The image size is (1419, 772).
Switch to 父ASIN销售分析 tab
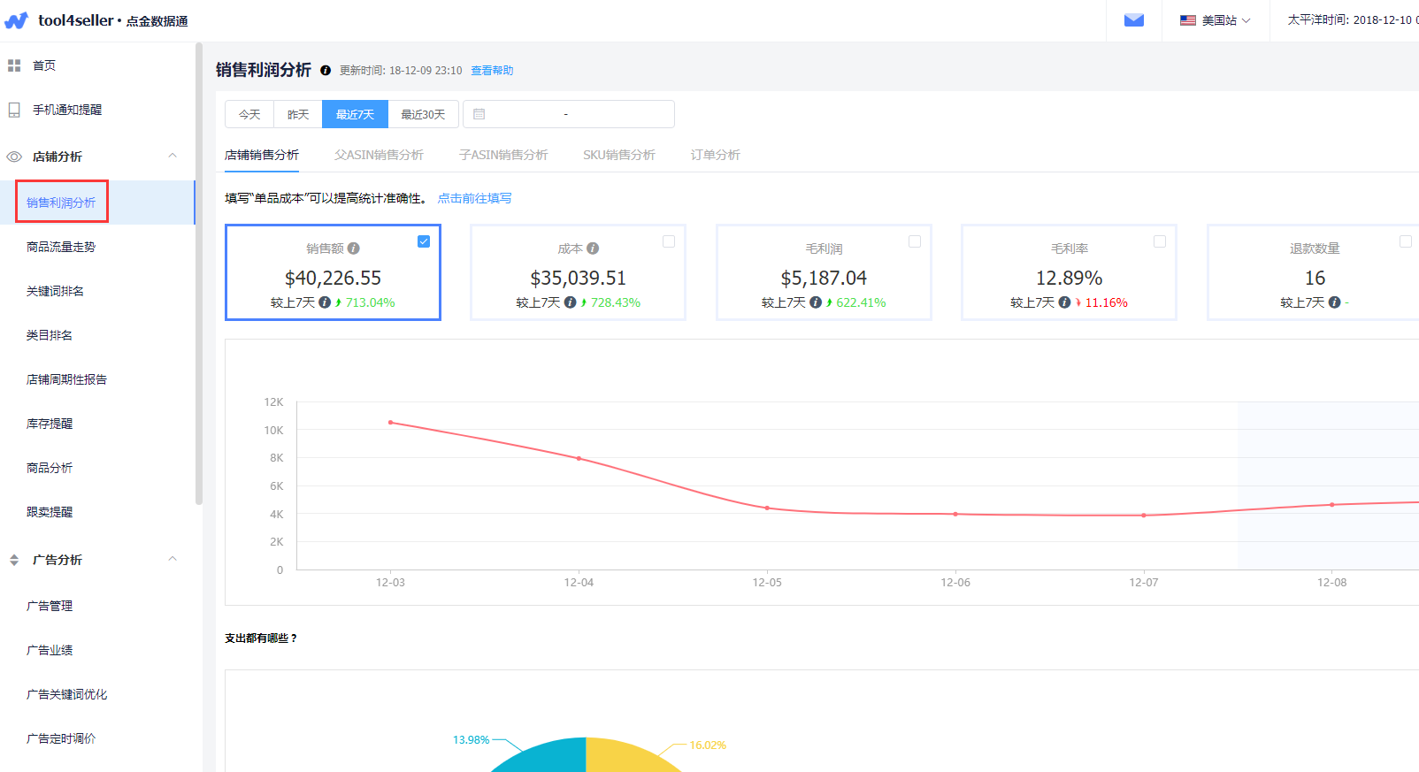point(379,155)
